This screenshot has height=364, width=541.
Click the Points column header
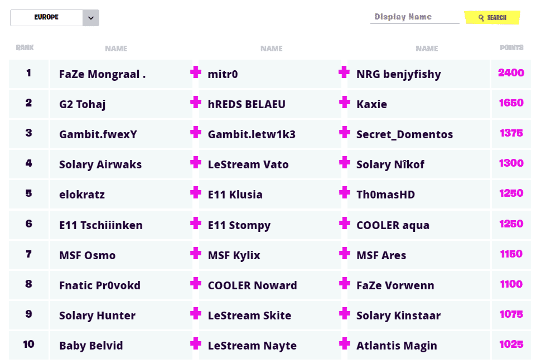(511, 48)
